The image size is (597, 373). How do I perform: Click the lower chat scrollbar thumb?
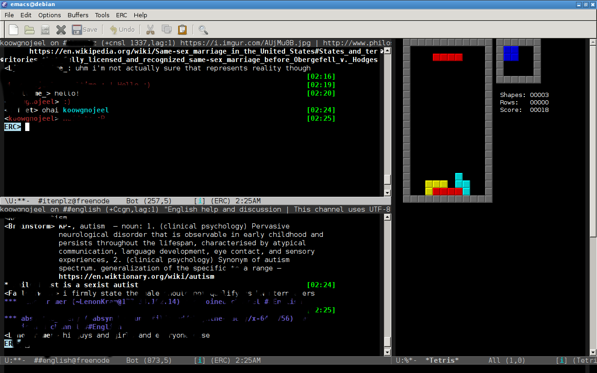point(387,341)
